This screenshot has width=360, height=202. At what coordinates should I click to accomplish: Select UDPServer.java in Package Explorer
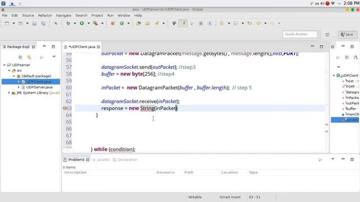click(39, 88)
